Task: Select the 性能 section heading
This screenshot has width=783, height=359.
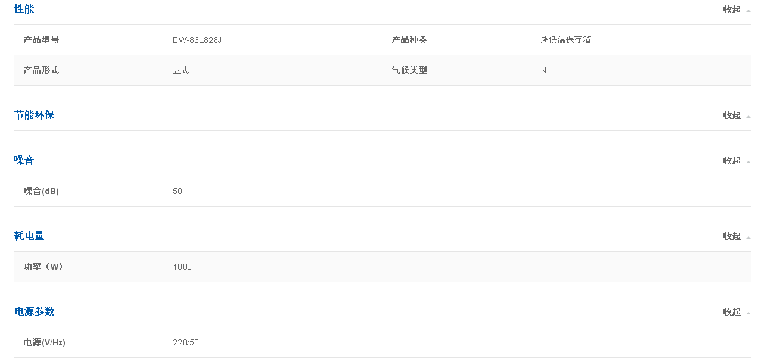Action: click(24, 9)
